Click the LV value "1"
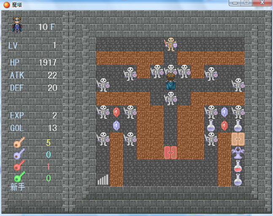 tap(54, 45)
